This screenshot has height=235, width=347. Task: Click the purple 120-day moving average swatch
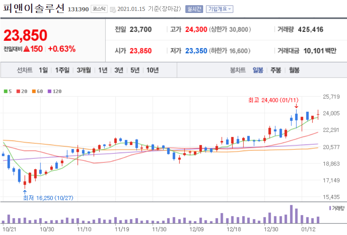coord(50,91)
